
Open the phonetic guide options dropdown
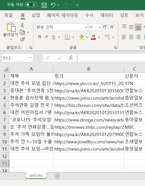(x=113, y=37)
